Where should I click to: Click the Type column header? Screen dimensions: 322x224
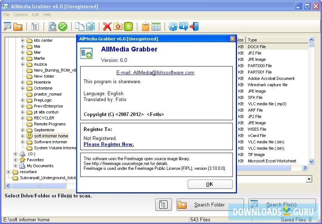point(276,40)
